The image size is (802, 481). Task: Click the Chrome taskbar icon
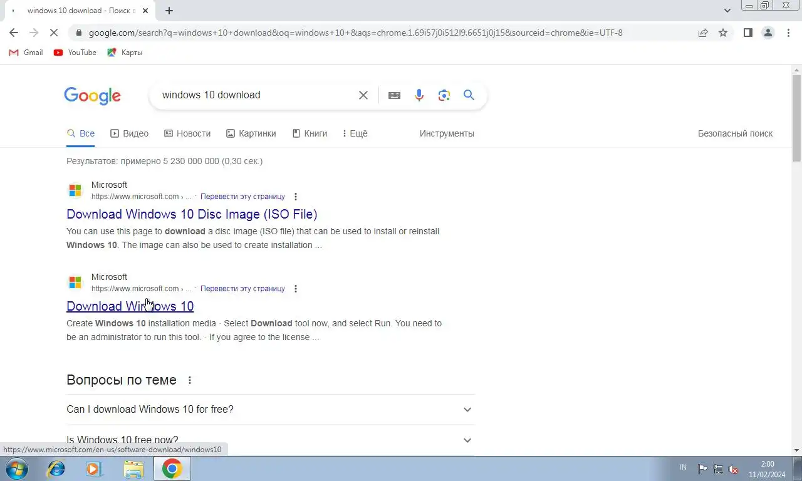coord(172,468)
